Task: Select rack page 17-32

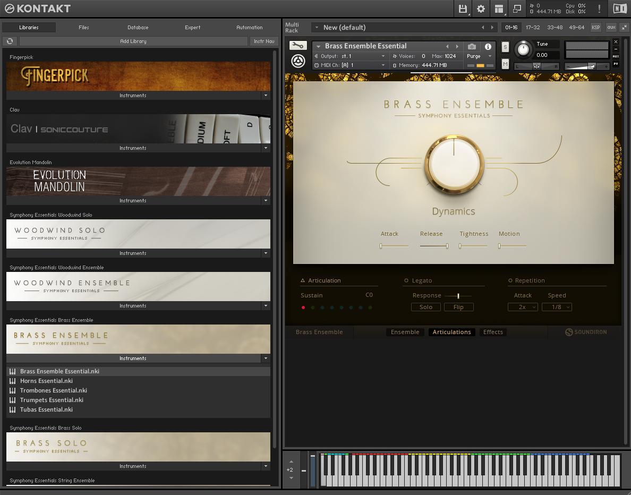Action: coord(533,28)
